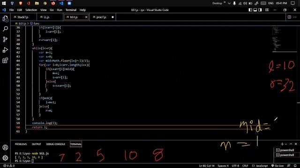Open the Extensions view

[x=5, y=60]
